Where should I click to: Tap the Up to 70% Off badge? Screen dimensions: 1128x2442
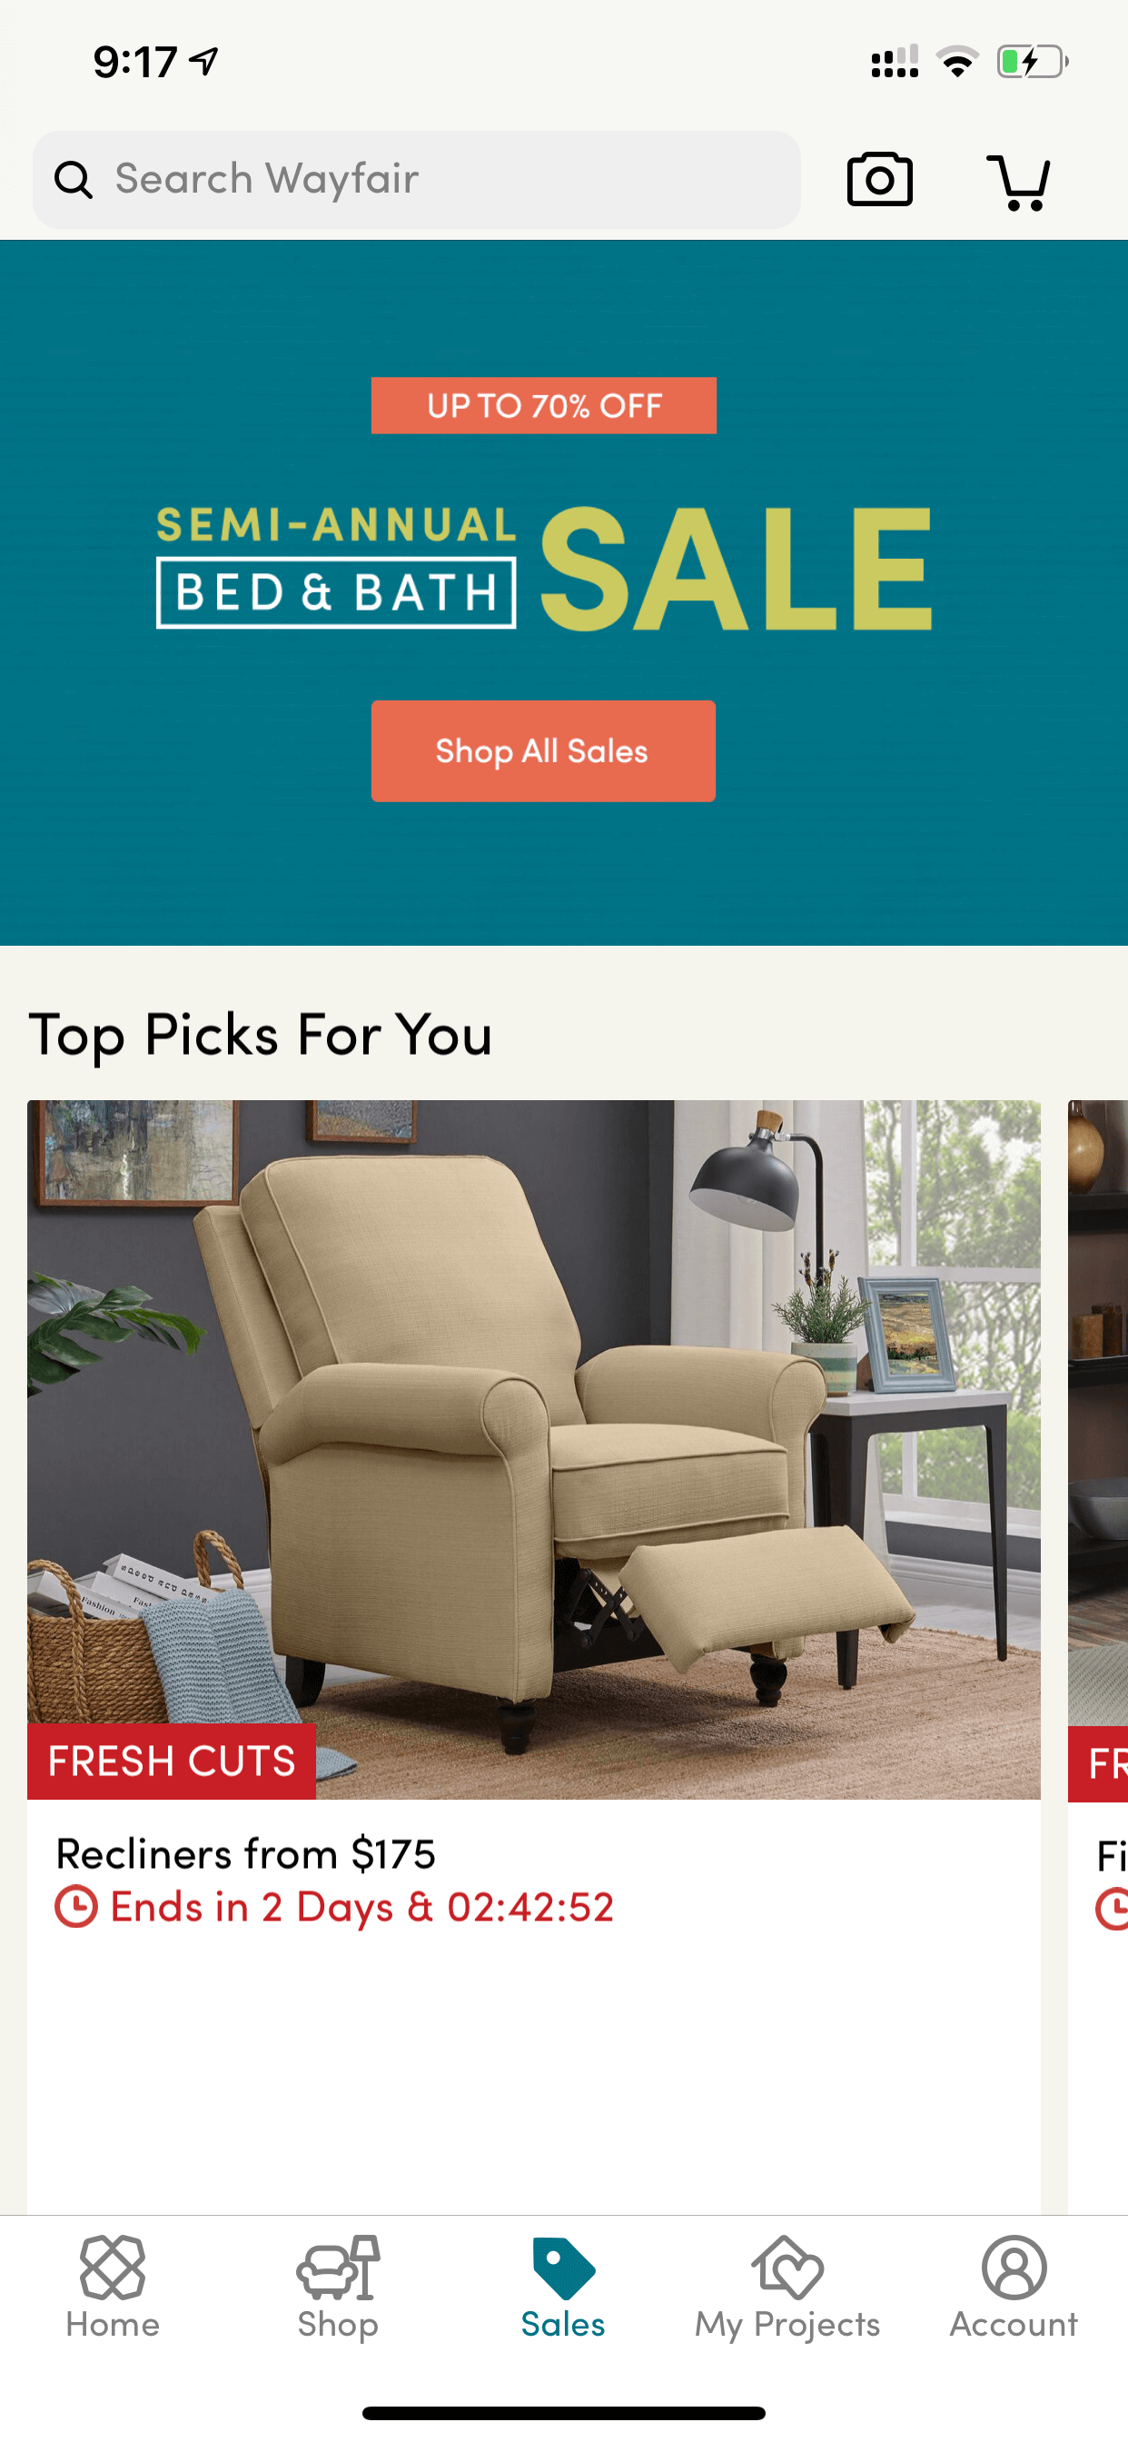click(x=543, y=406)
